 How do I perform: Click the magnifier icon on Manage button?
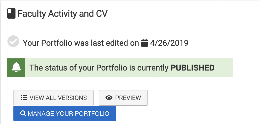23,113
